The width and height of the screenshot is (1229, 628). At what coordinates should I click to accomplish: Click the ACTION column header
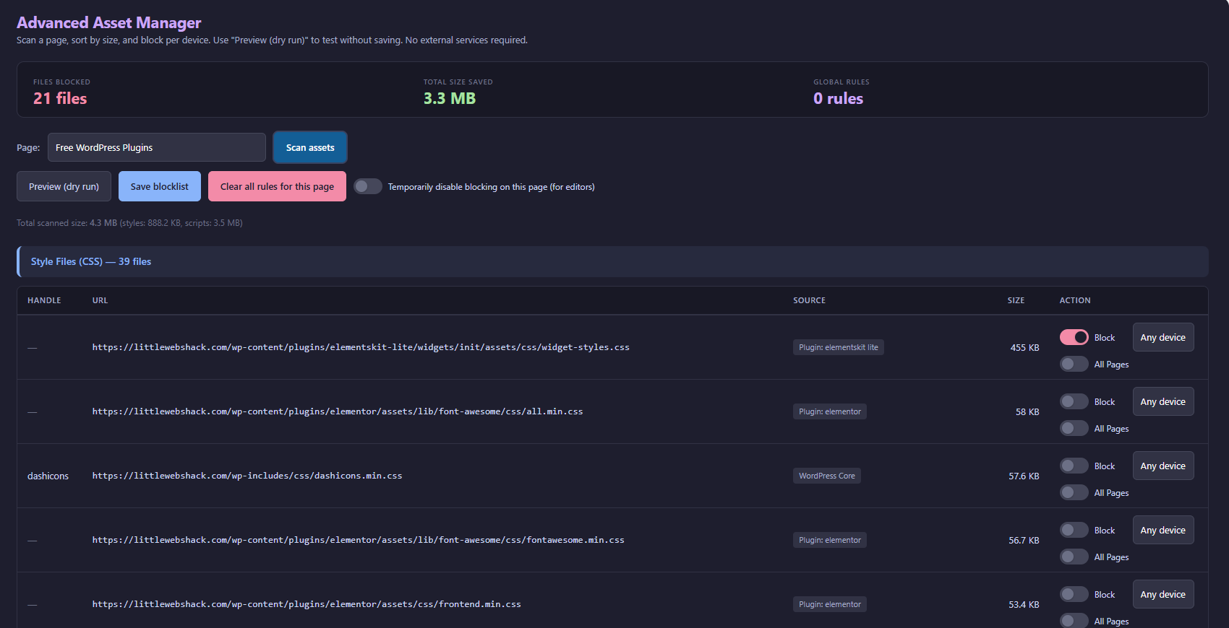point(1075,300)
